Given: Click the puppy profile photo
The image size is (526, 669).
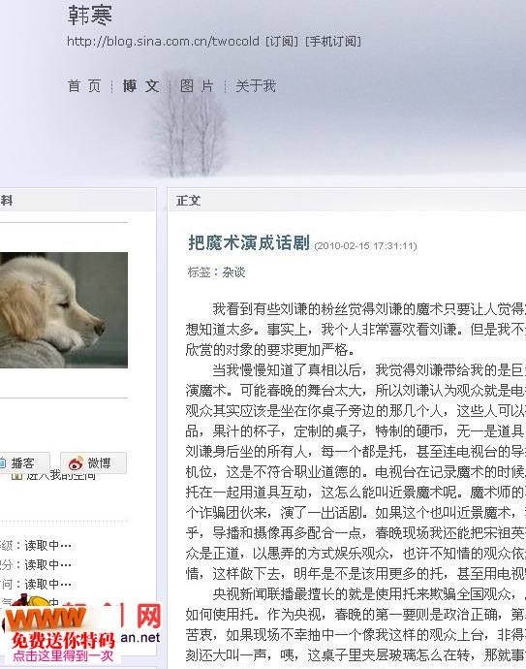Looking at the screenshot, I should coord(64,310).
